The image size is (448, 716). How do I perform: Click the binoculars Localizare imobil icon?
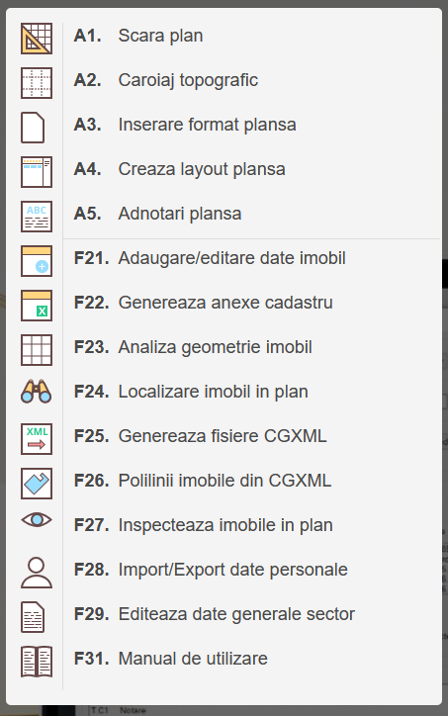[37, 392]
